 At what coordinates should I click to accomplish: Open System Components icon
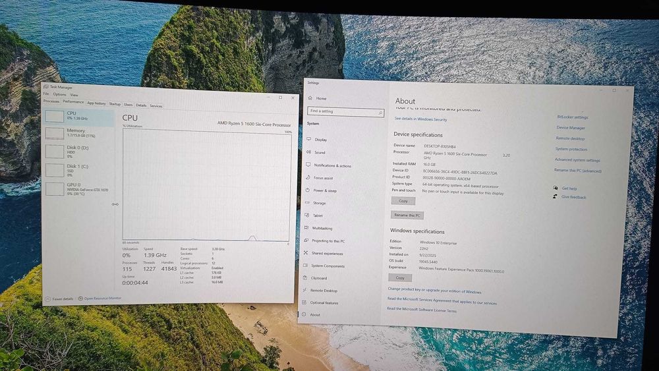coord(305,265)
